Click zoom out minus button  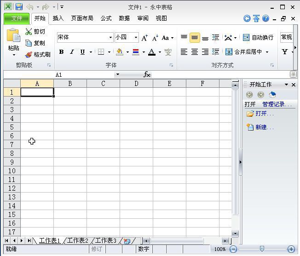click(233, 249)
